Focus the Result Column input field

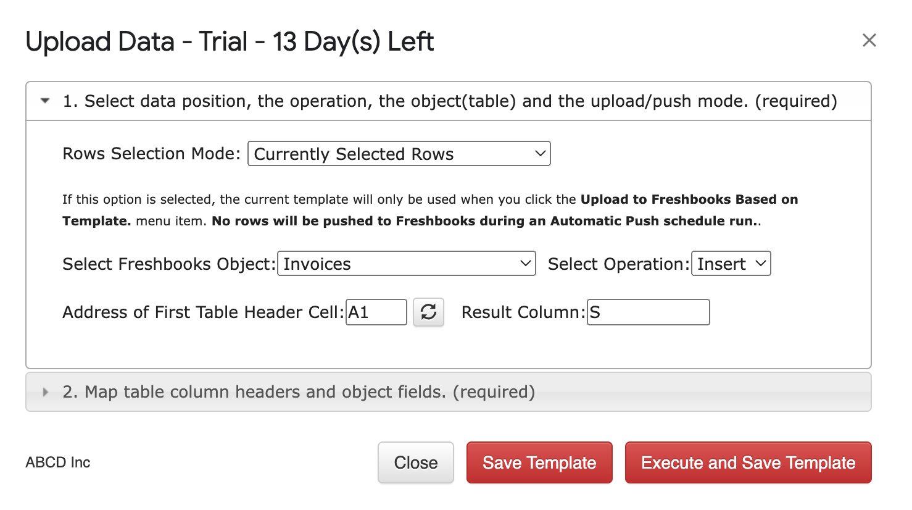point(648,312)
